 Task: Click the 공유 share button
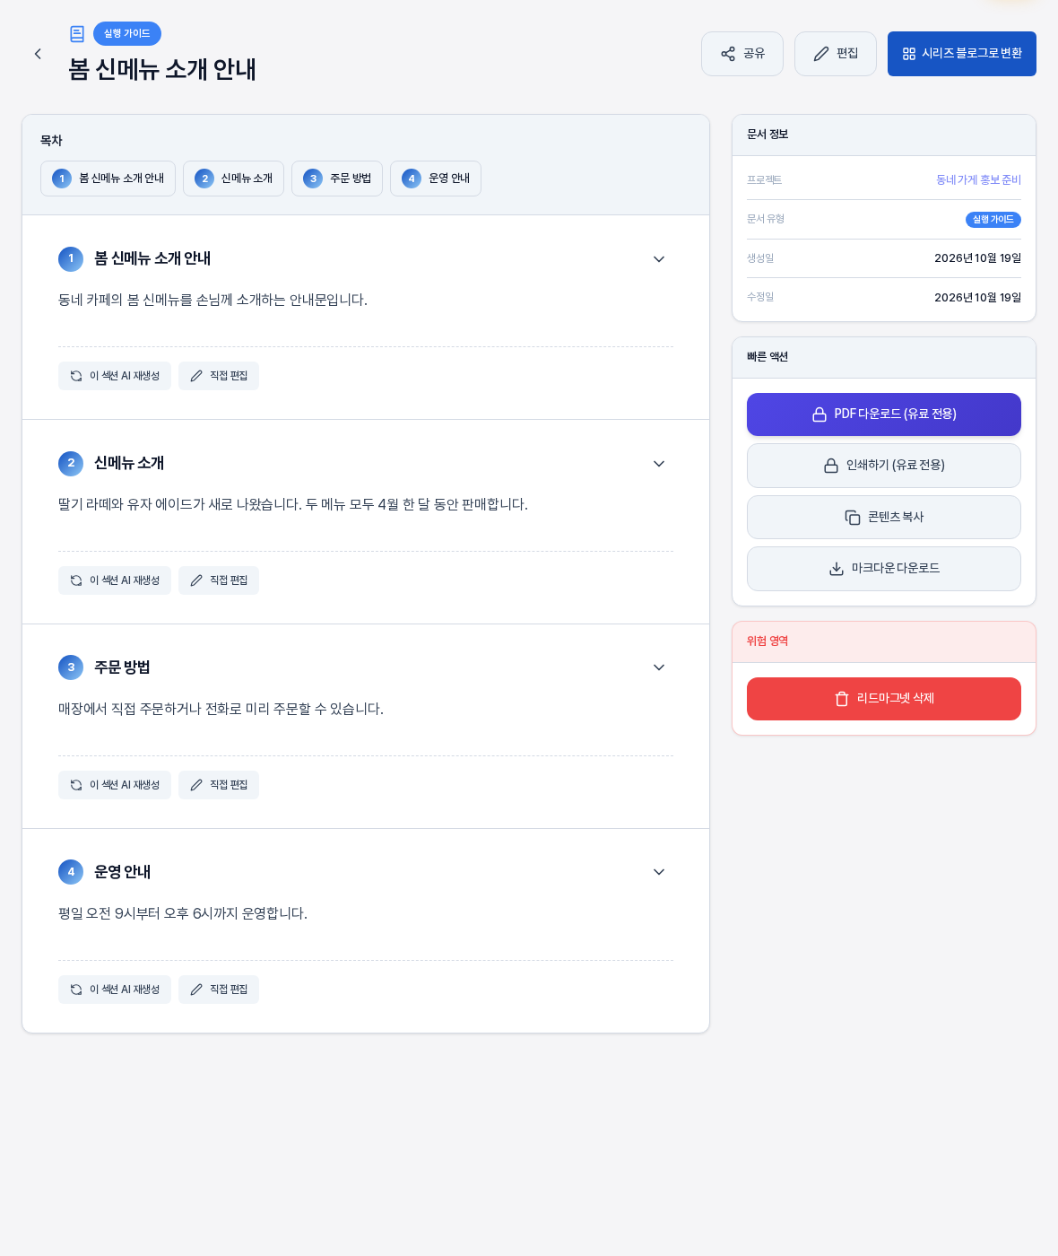click(x=742, y=54)
